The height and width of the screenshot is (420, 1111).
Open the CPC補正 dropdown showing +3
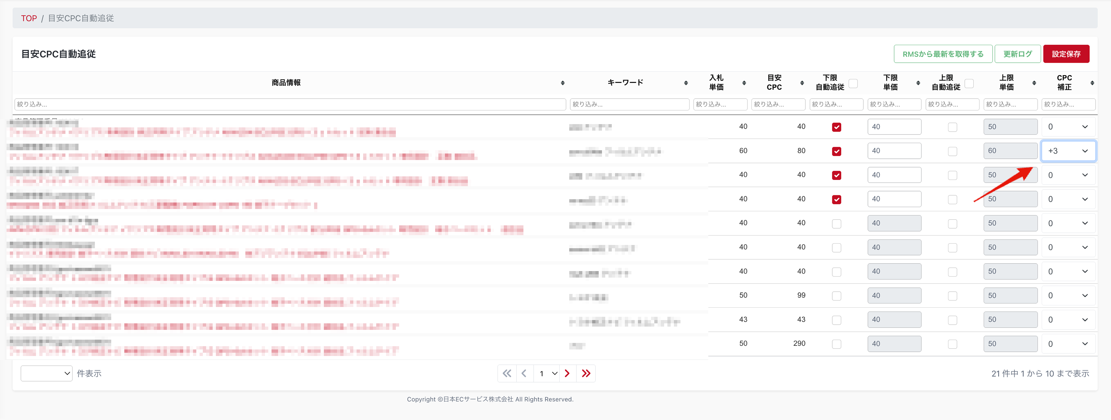coord(1068,151)
